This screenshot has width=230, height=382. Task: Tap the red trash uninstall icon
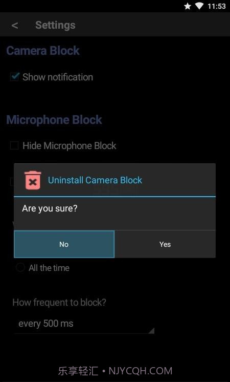coord(33,180)
